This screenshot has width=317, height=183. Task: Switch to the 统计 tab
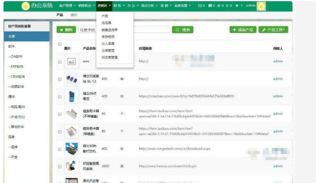(73, 15)
